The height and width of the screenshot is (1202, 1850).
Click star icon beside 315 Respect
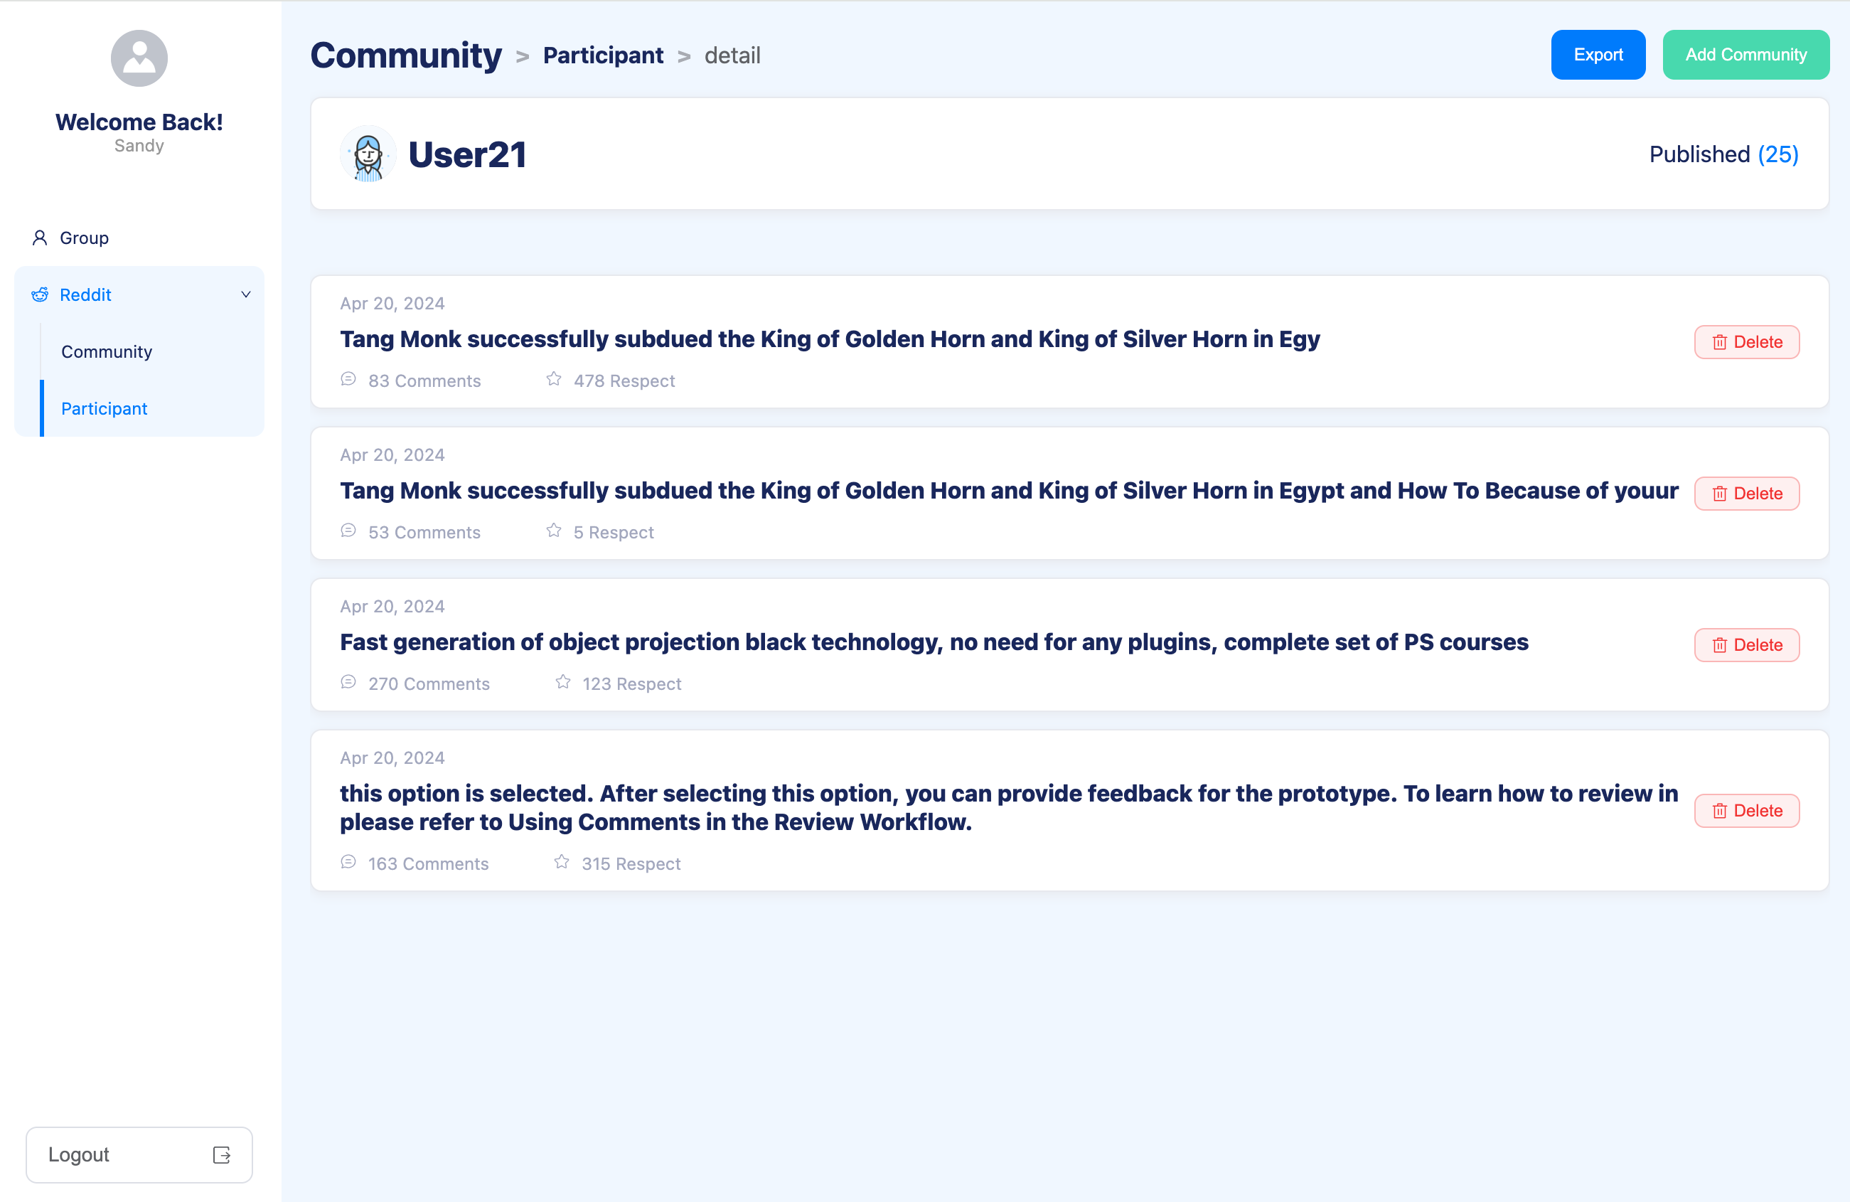(x=561, y=862)
